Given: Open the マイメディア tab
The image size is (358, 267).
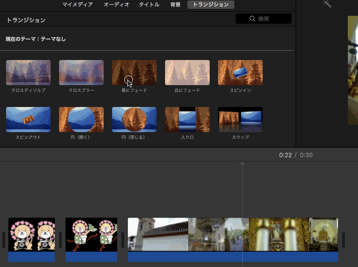Looking at the screenshot, I should (x=77, y=5).
